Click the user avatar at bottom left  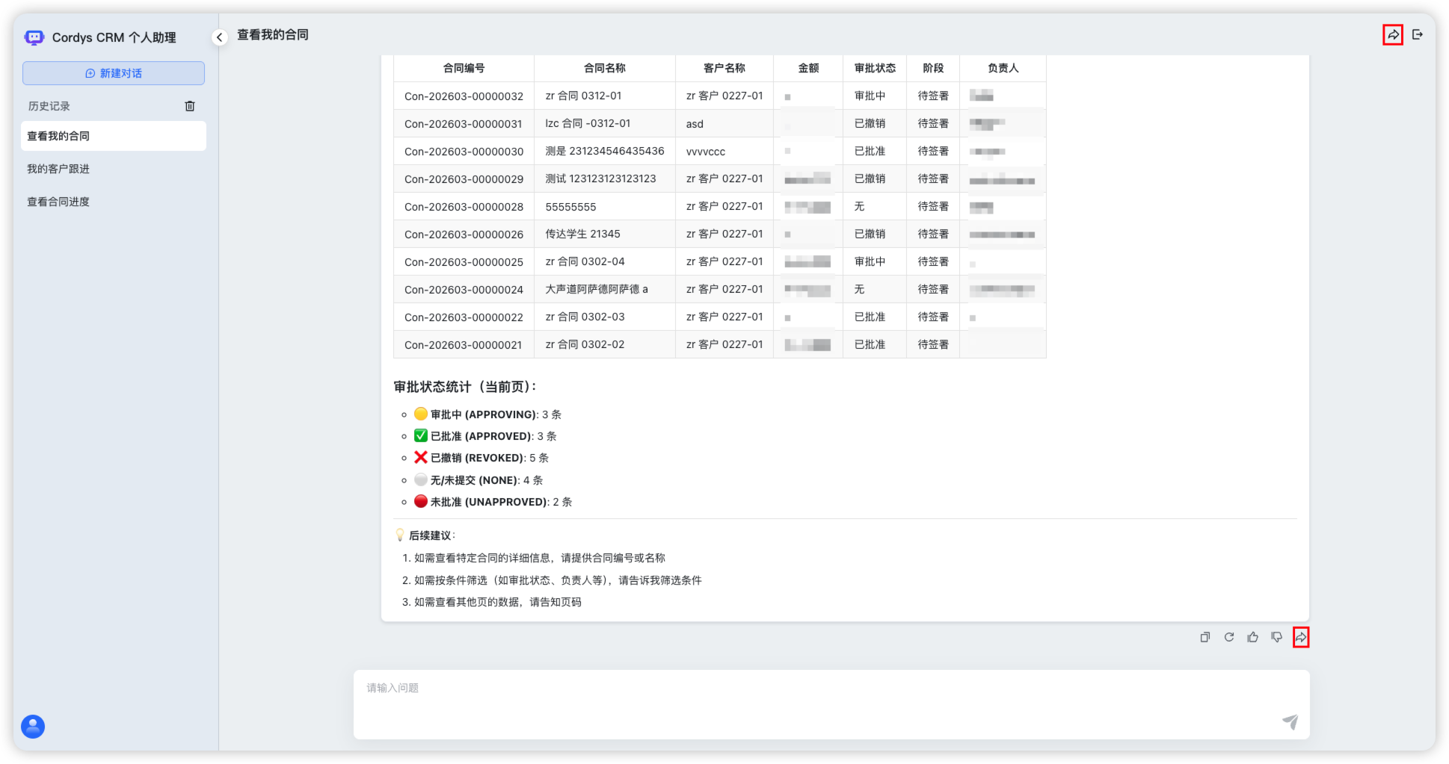[x=32, y=726]
